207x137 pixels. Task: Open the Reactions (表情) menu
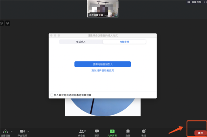144,133
